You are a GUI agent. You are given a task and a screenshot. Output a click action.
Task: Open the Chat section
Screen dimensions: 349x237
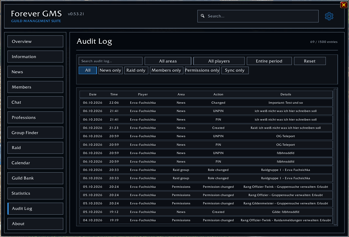pyautogui.click(x=35, y=102)
